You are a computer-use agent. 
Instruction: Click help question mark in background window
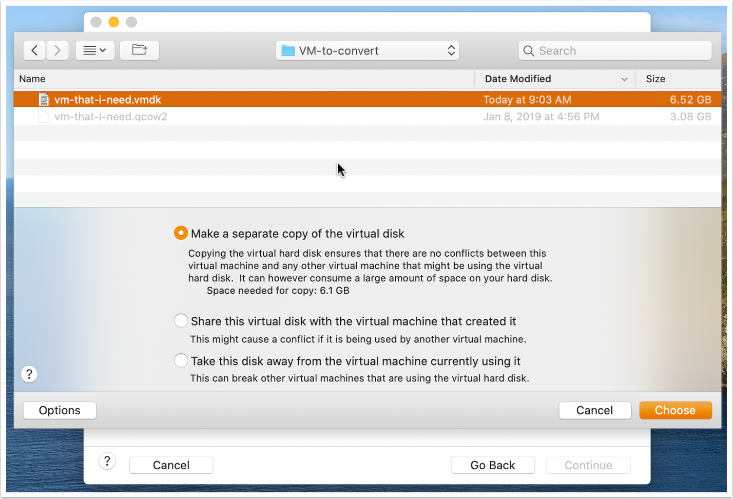point(107,461)
